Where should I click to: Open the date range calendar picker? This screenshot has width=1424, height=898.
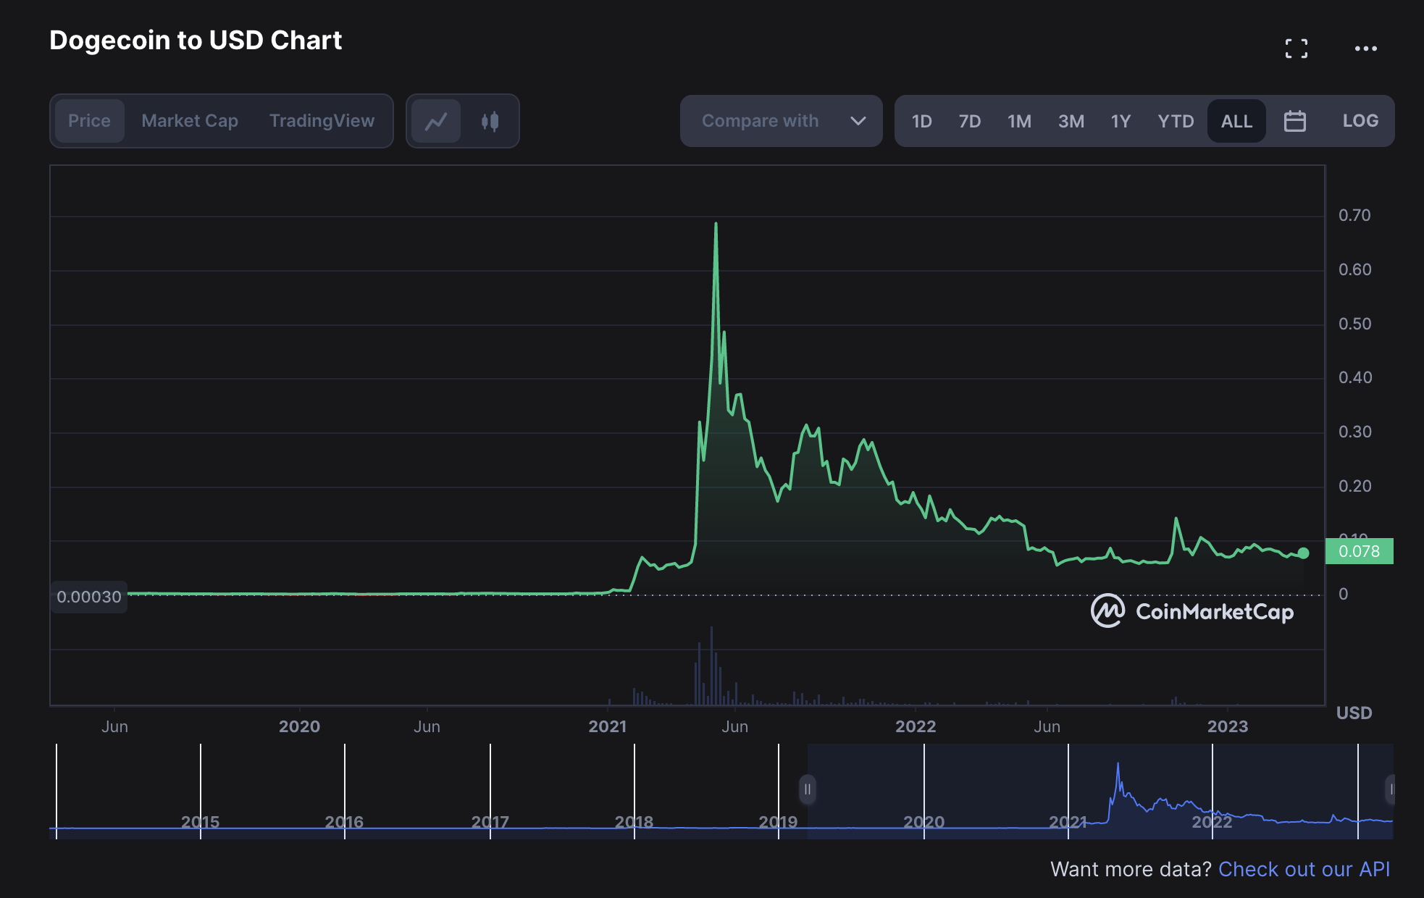pos(1296,121)
